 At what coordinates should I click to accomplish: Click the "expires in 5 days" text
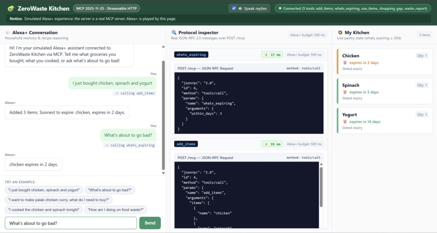pyautogui.click(x=364, y=92)
